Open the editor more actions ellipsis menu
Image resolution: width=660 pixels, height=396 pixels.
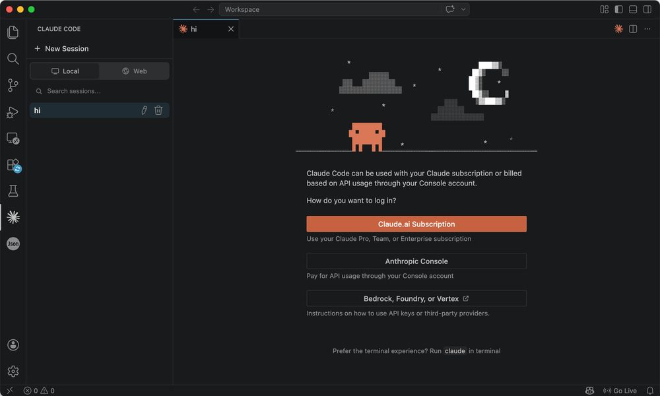645,29
